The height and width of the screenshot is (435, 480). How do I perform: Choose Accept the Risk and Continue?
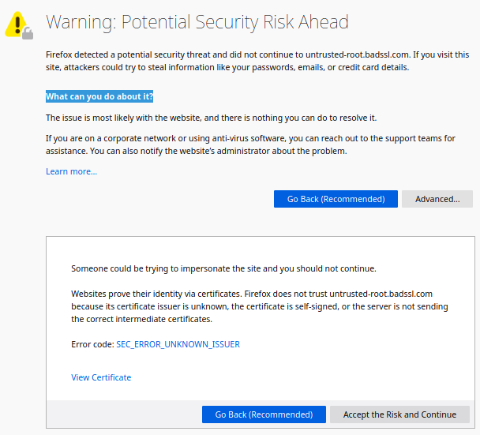coord(399,414)
